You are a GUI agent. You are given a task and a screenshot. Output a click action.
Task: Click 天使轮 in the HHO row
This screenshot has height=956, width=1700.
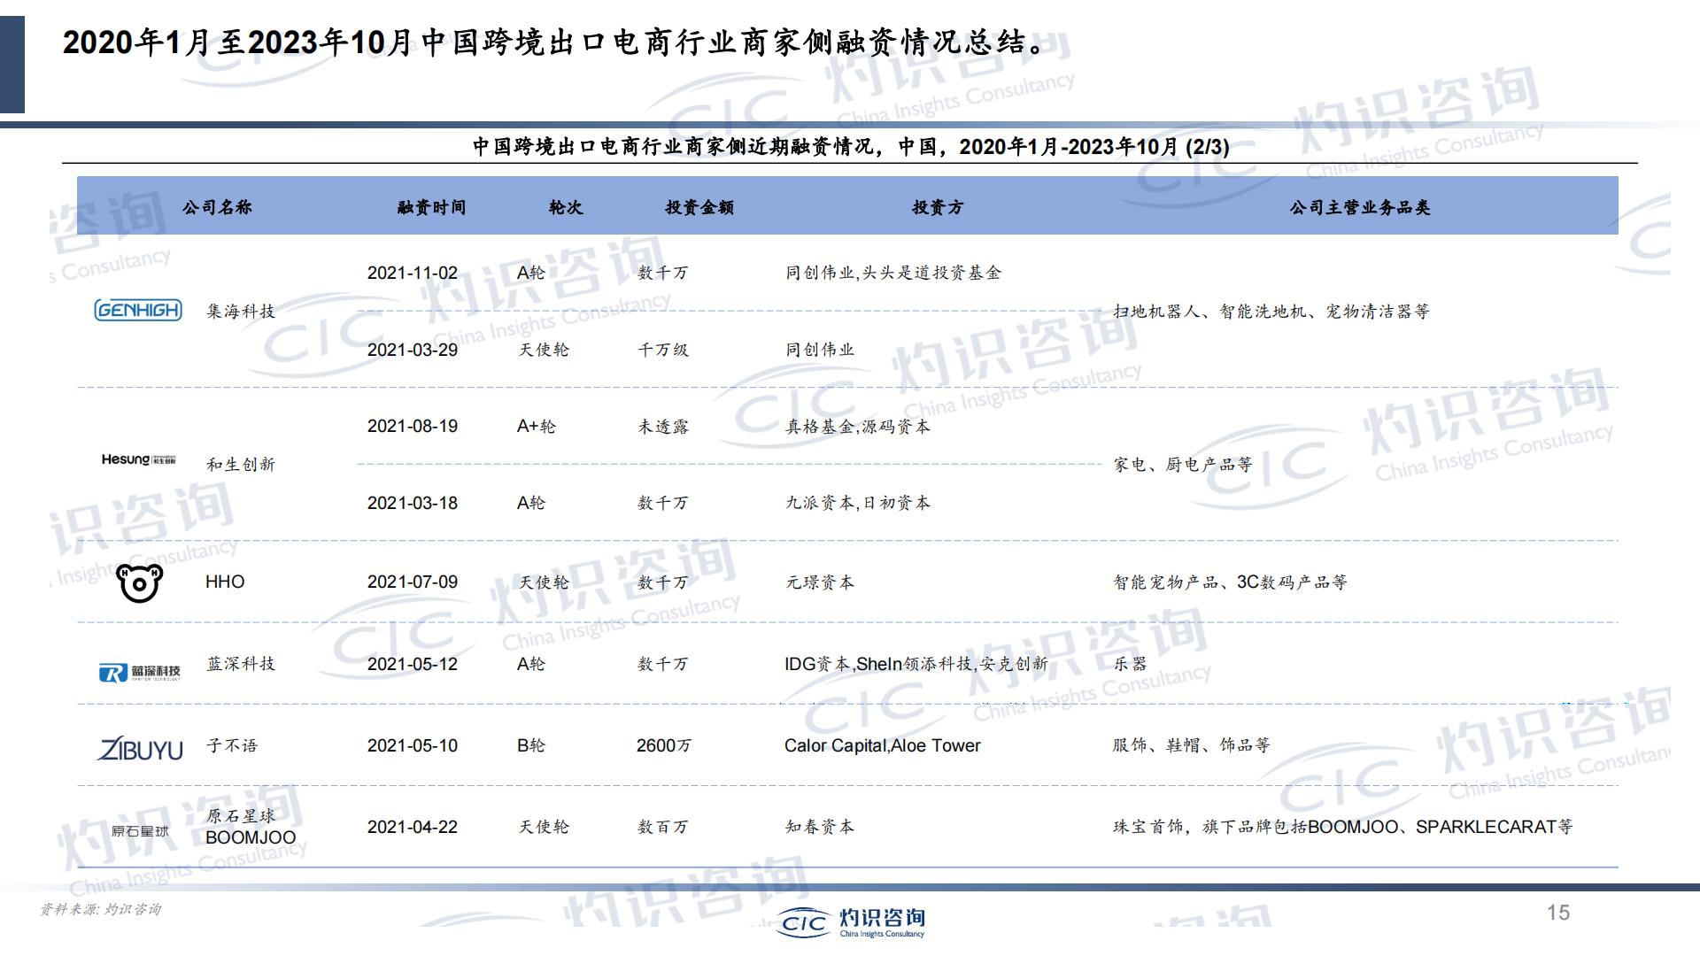tap(544, 582)
